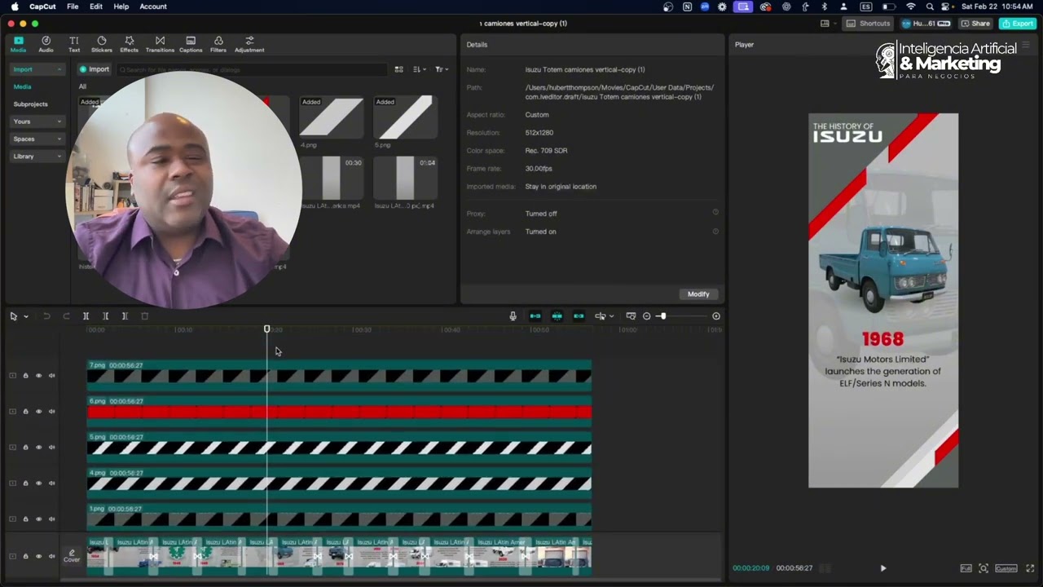Open the Shortcuts button
Screen dimensions: 1043x587
[869, 24]
